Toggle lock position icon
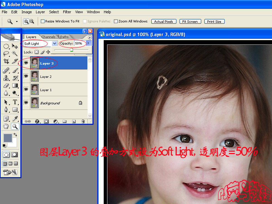 coord(48,52)
